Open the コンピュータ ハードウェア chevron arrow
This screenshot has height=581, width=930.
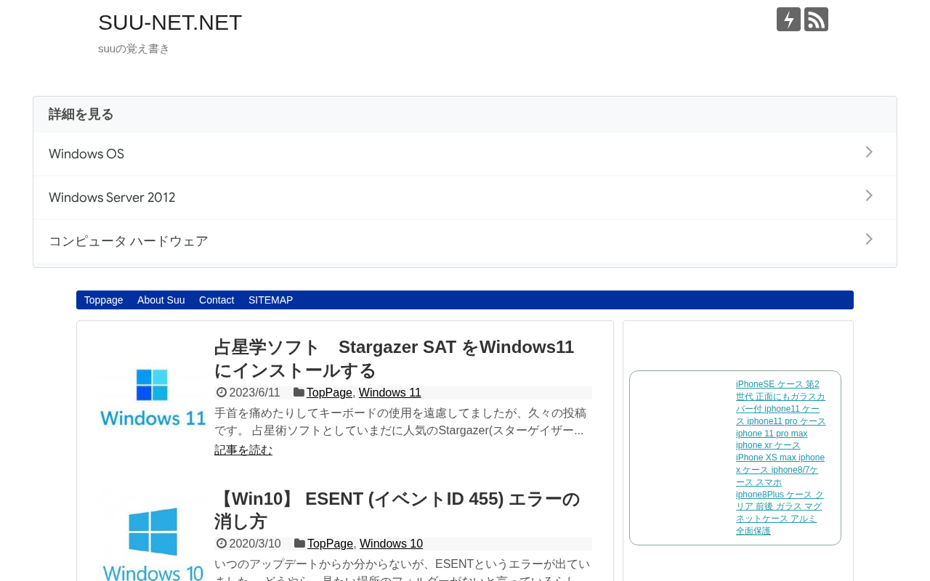[x=869, y=239]
